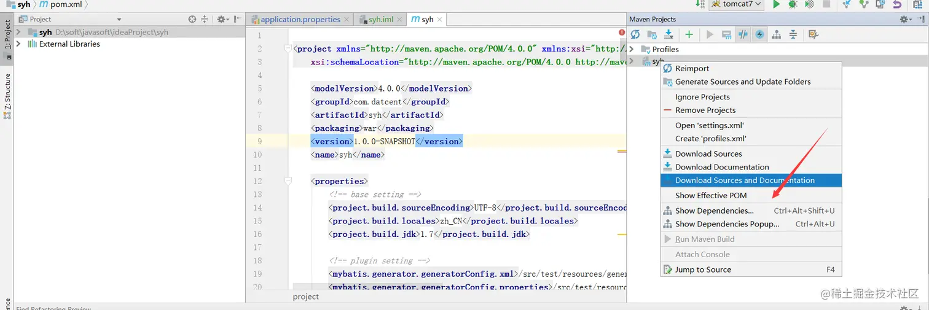The width and height of the screenshot is (929, 310).
Task: Click VCS Update Project icon
Action: (847, 4)
